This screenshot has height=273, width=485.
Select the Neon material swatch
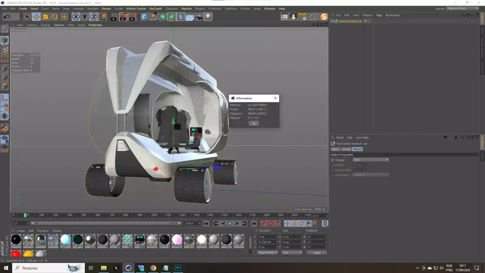coord(177,239)
